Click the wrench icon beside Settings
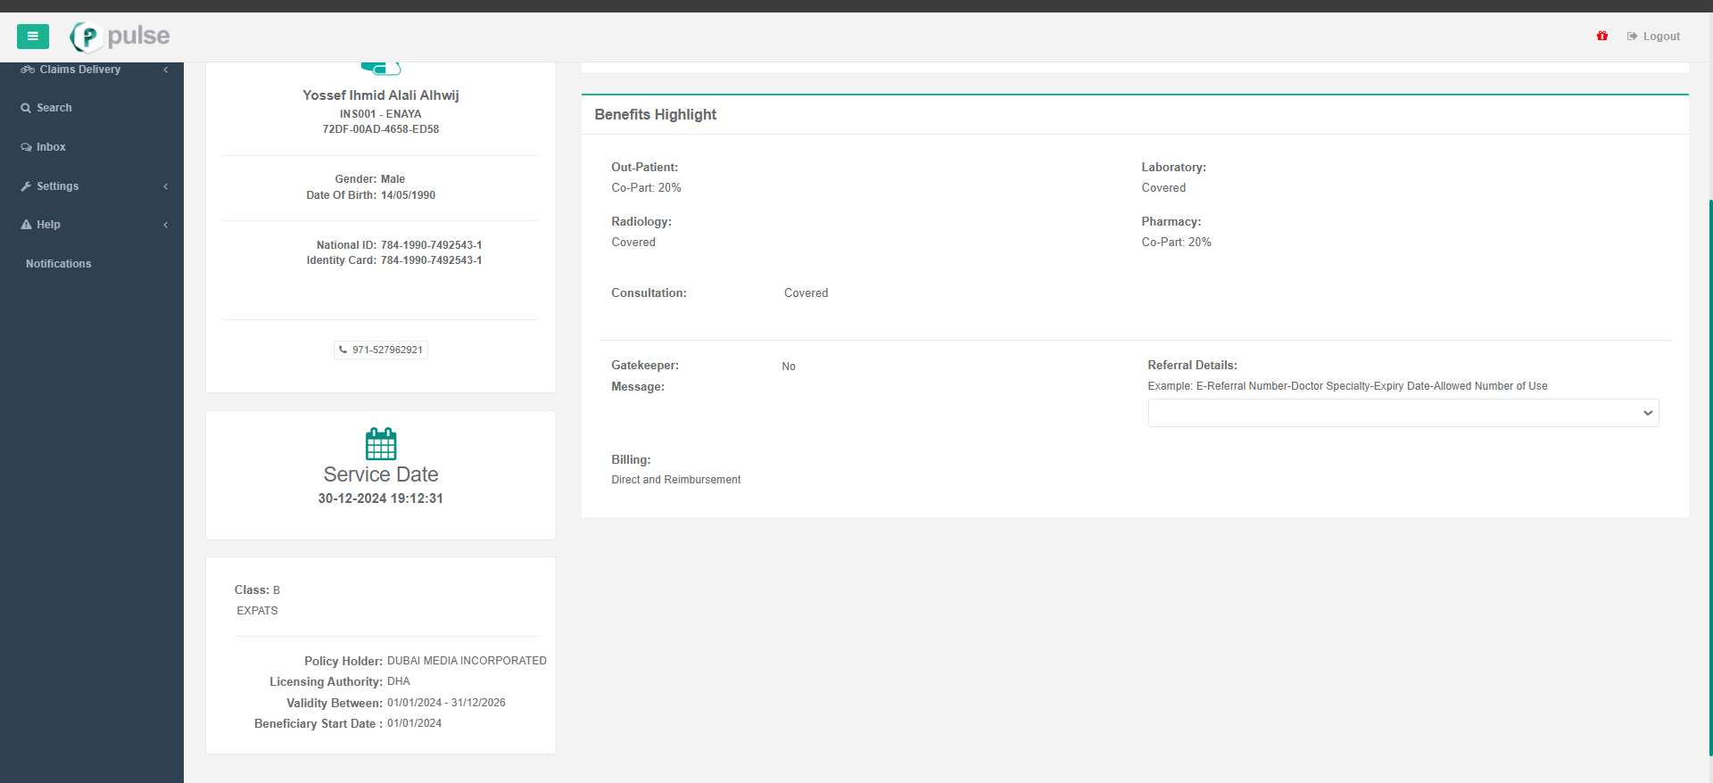The height and width of the screenshot is (783, 1713). point(26,186)
